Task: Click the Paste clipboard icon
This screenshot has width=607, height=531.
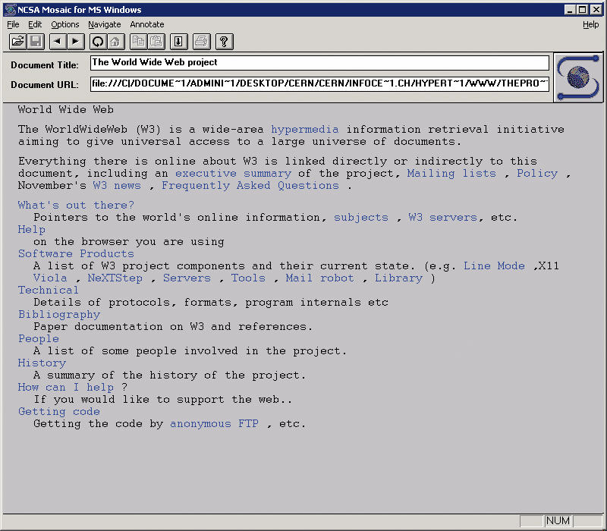Action: pyautogui.click(x=156, y=42)
